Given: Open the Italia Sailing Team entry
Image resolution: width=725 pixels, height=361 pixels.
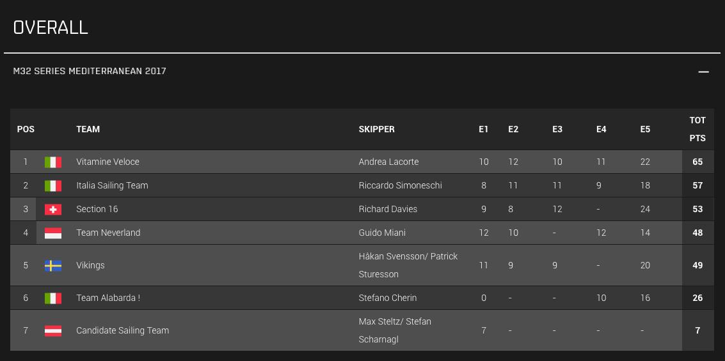Looking at the screenshot, I should 113,185.
